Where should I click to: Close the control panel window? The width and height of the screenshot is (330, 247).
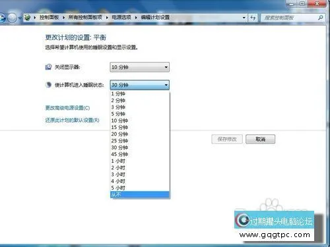tap(317, 3)
